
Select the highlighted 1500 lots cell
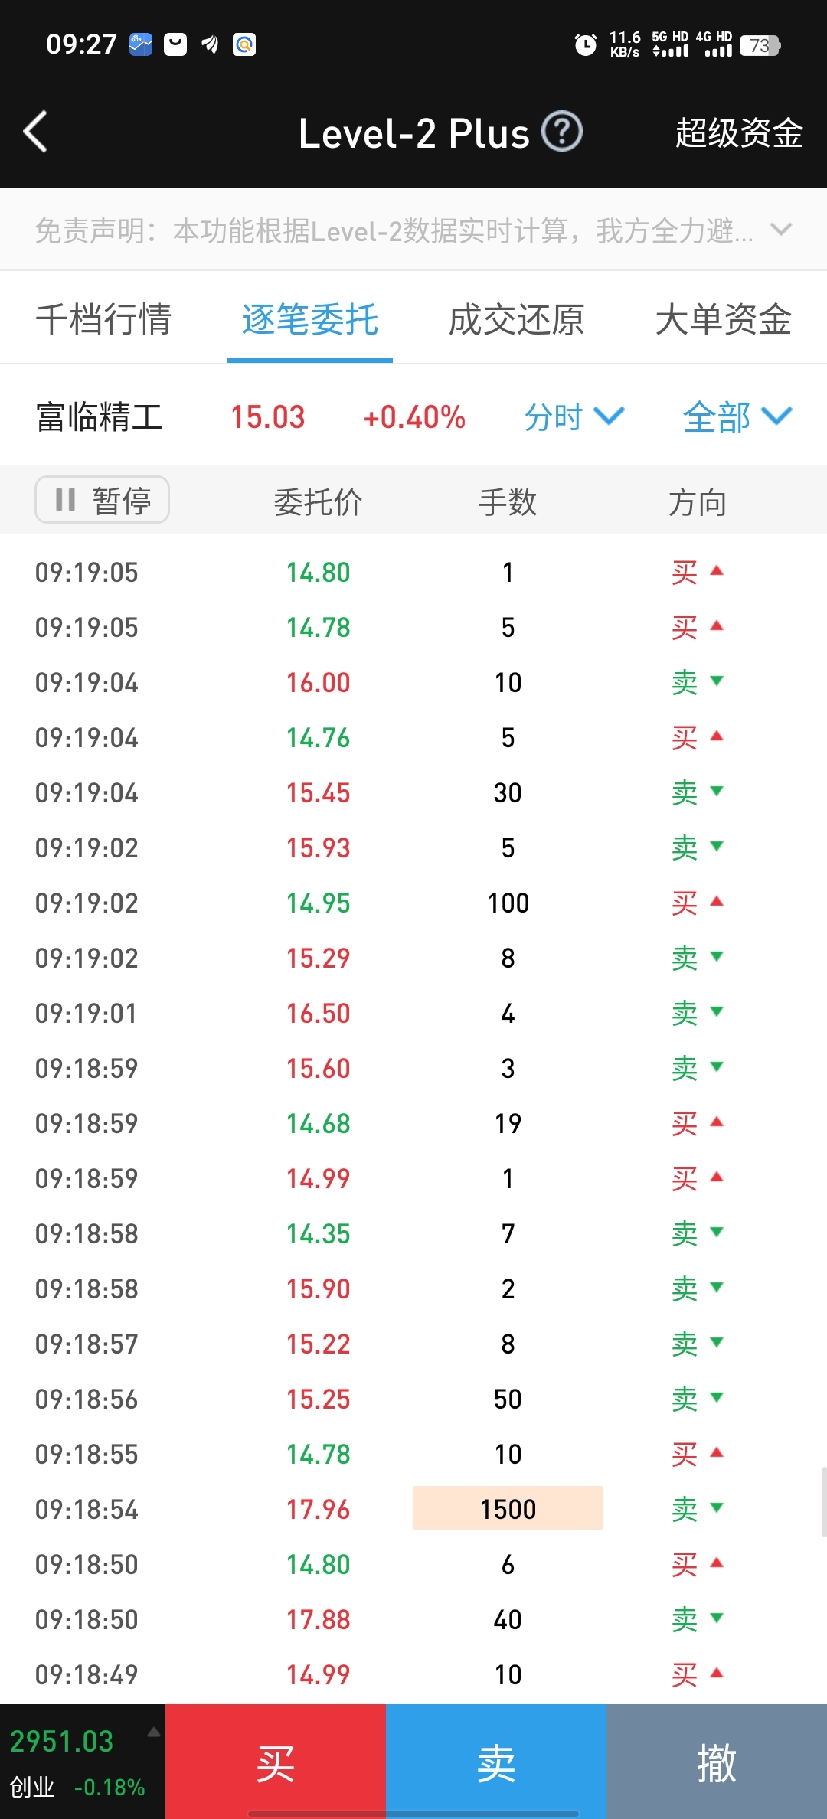point(508,1508)
